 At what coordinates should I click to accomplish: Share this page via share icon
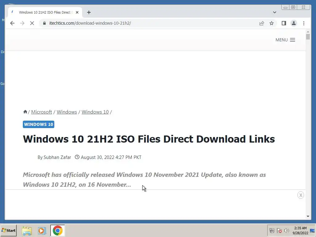pyautogui.click(x=262, y=23)
